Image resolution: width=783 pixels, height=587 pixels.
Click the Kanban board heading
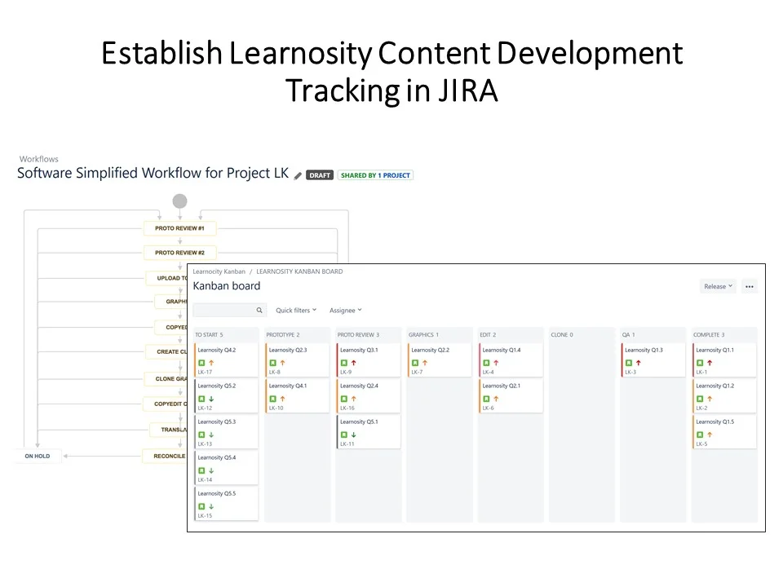coord(227,286)
